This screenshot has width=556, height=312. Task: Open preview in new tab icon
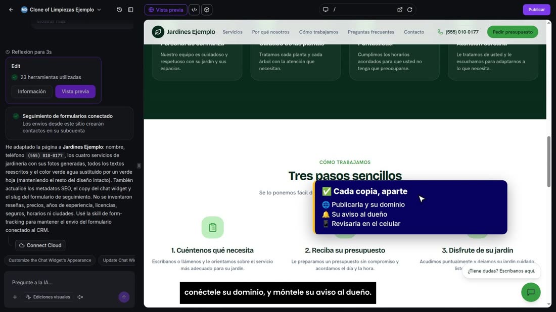click(x=400, y=10)
